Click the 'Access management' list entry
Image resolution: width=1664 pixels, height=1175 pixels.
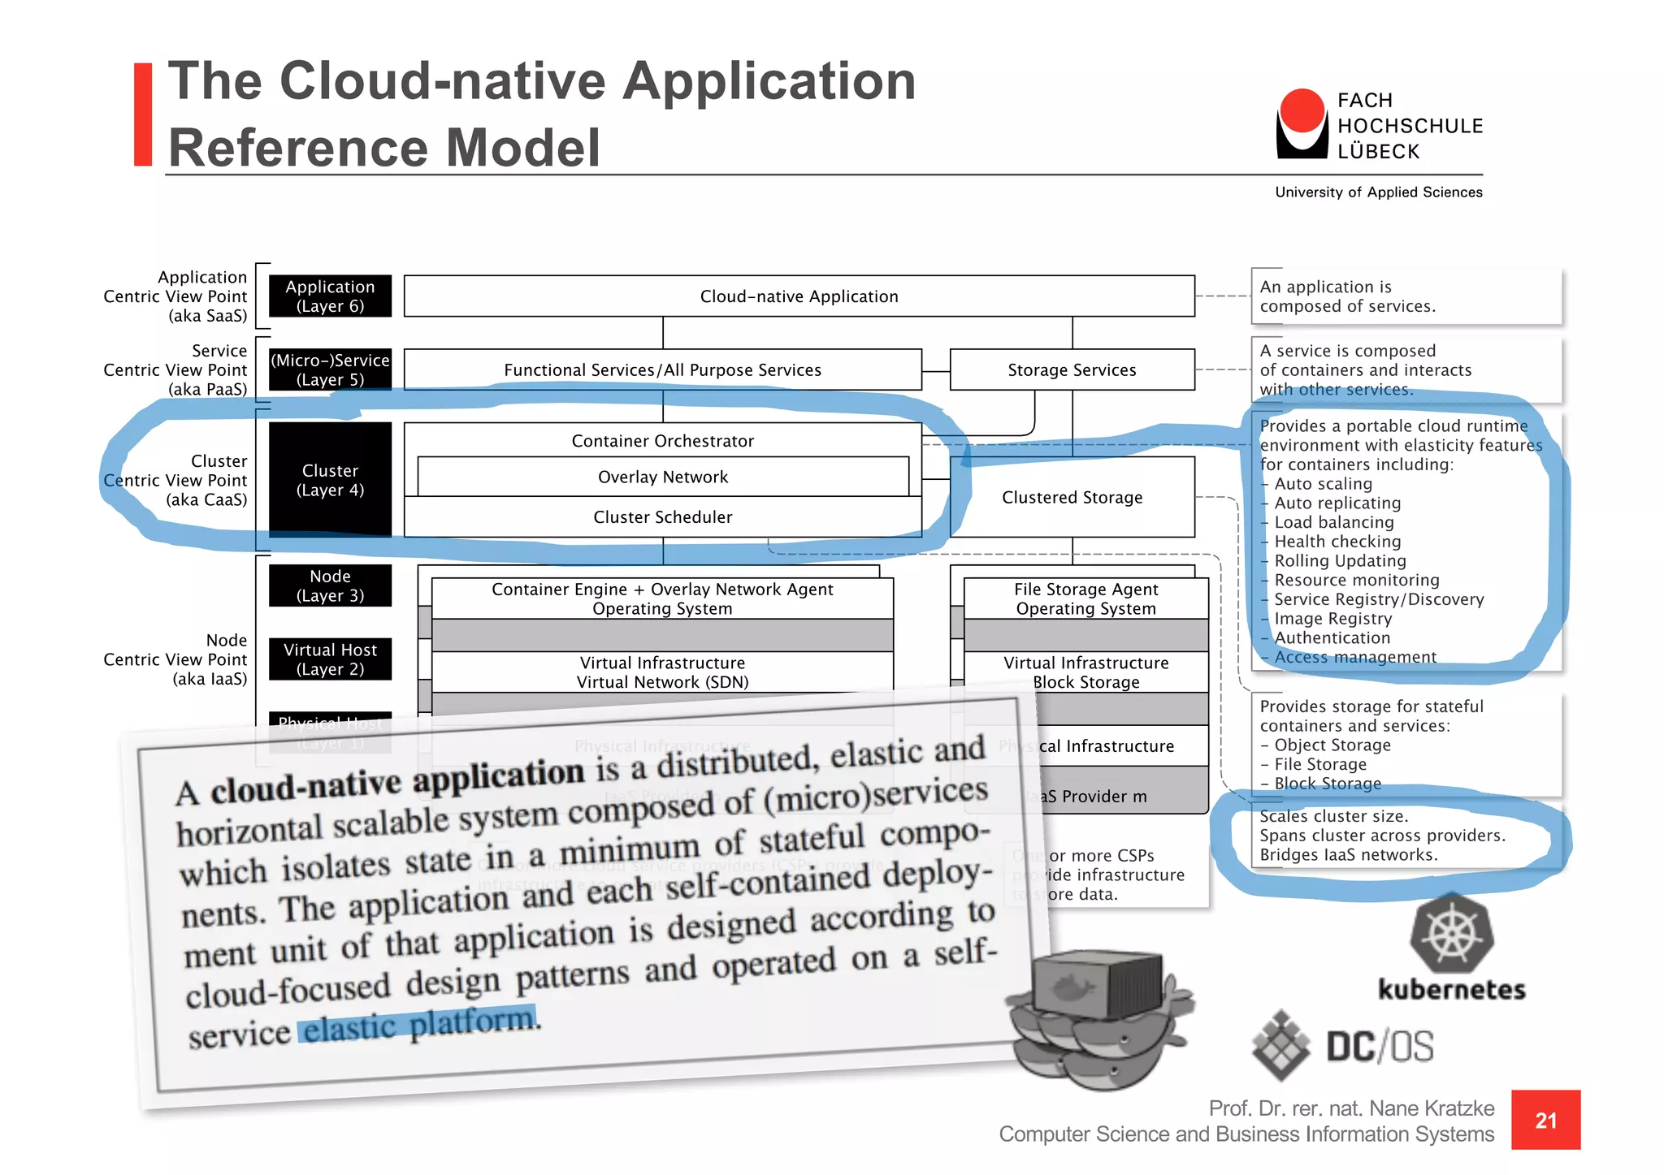1349,657
